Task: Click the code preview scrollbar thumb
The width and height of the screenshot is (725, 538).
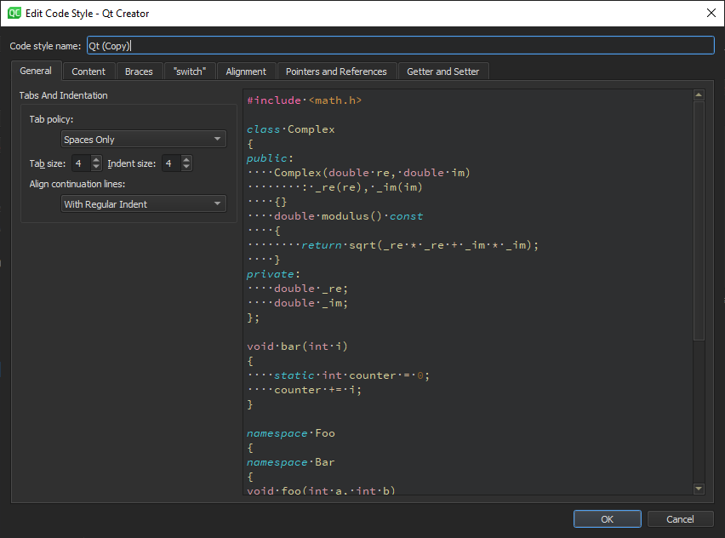Action: pos(699,221)
